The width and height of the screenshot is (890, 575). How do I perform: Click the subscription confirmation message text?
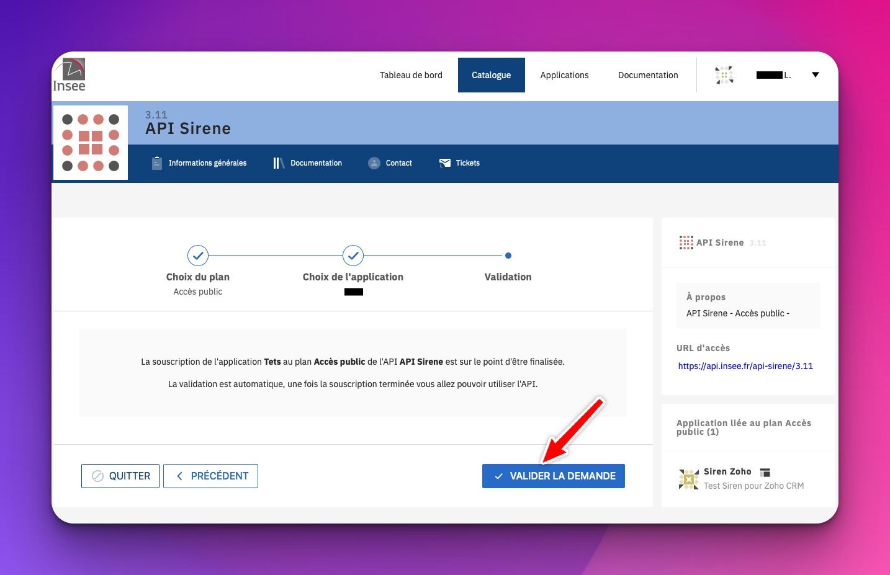pyautogui.click(x=353, y=362)
